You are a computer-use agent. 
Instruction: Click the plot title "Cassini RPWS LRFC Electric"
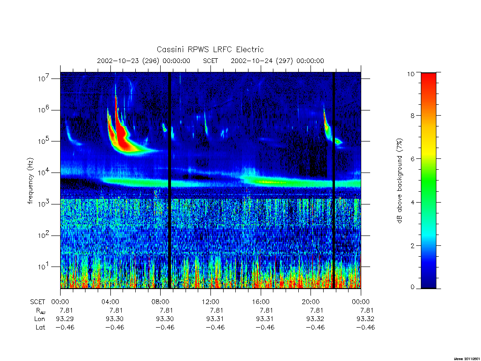[x=210, y=49]
